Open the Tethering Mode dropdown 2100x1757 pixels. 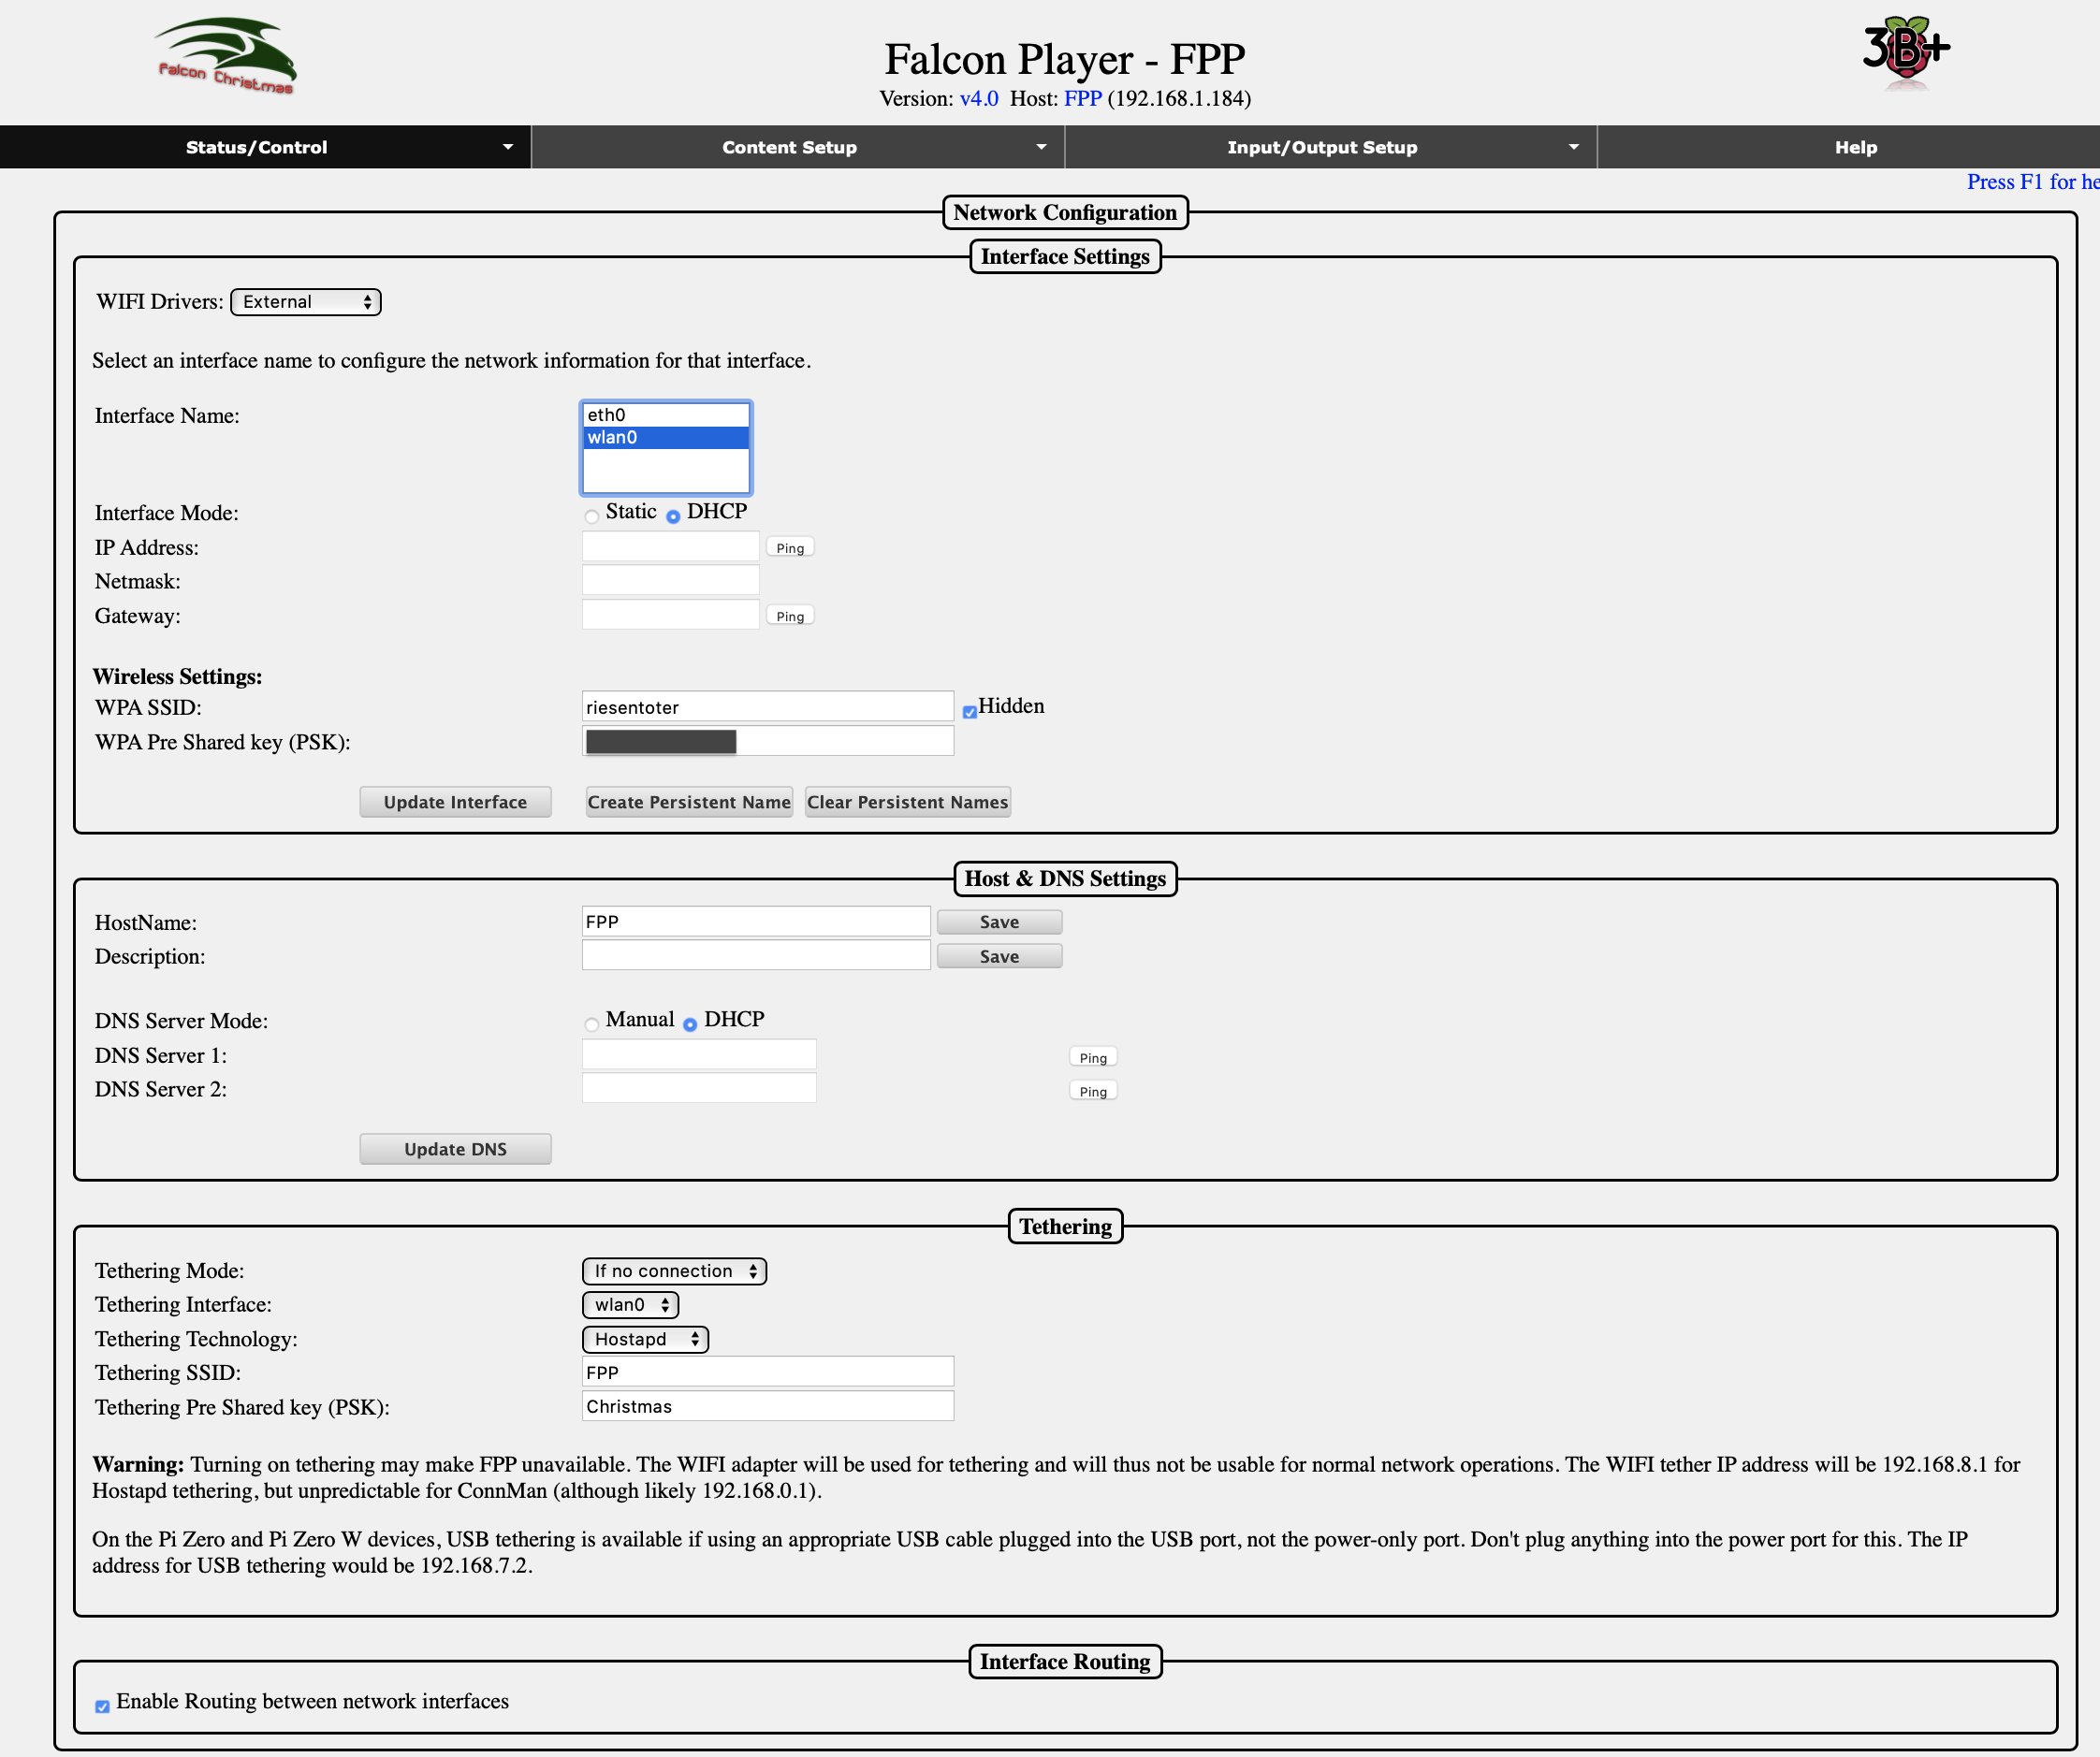[x=674, y=1270]
